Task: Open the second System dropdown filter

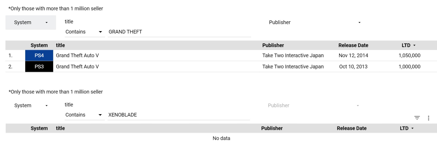Action: coord(31,106)
